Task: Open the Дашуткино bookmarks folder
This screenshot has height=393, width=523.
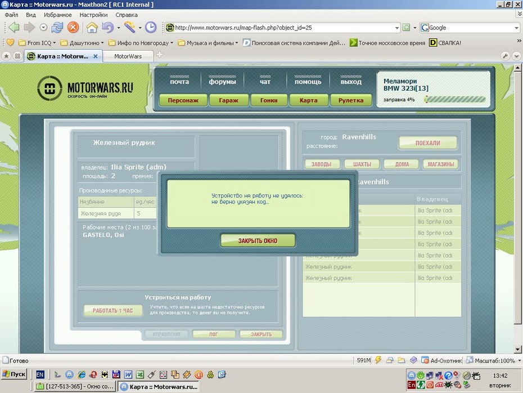Action: pyautogui.click(x=82, y=43)
